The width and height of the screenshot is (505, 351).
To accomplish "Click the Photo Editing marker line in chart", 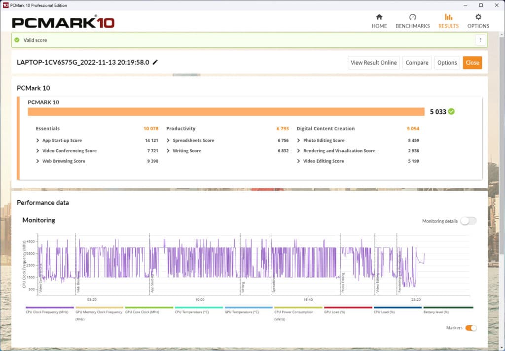I will [x=340, y=264].
